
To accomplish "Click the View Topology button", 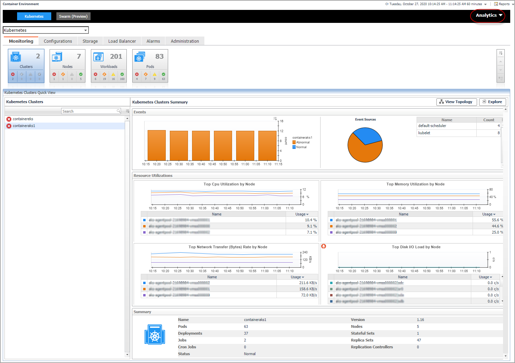I will (456, 102).
